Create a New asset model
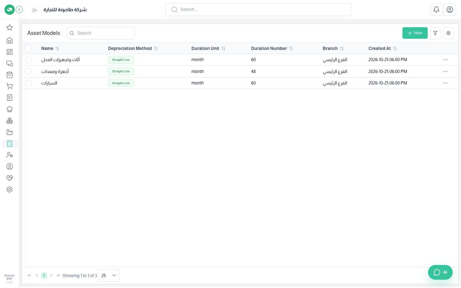This screenshot has height=288, width=461. click(x=415, y=33)
